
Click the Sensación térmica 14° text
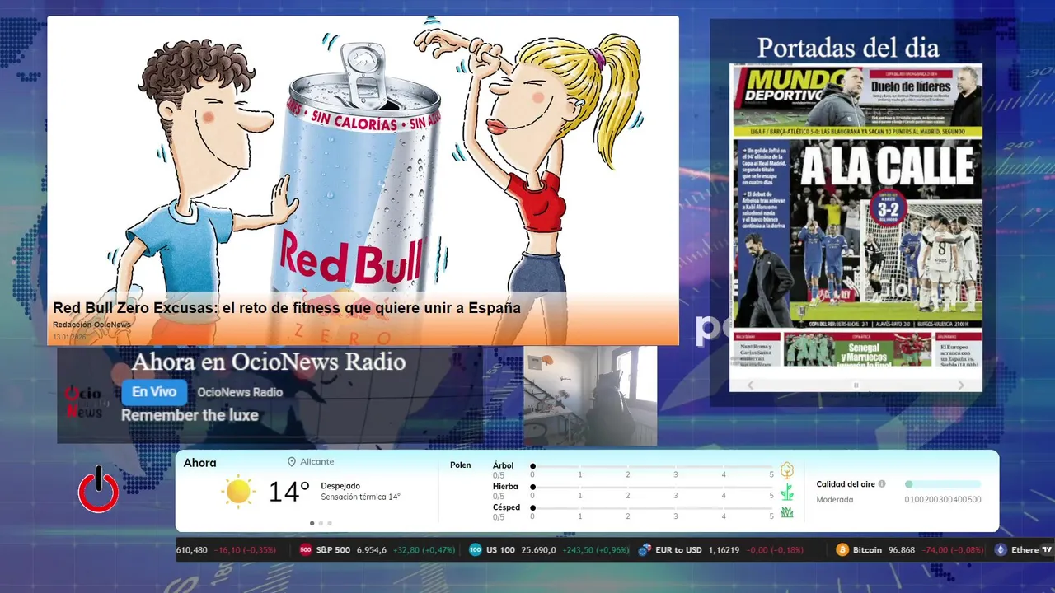360,497
